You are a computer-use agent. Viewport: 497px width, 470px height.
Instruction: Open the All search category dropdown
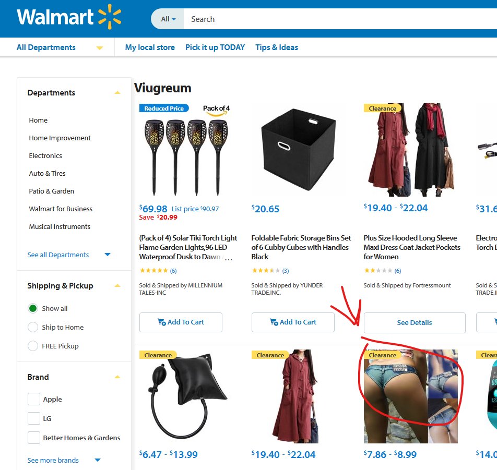pos(168,19)
